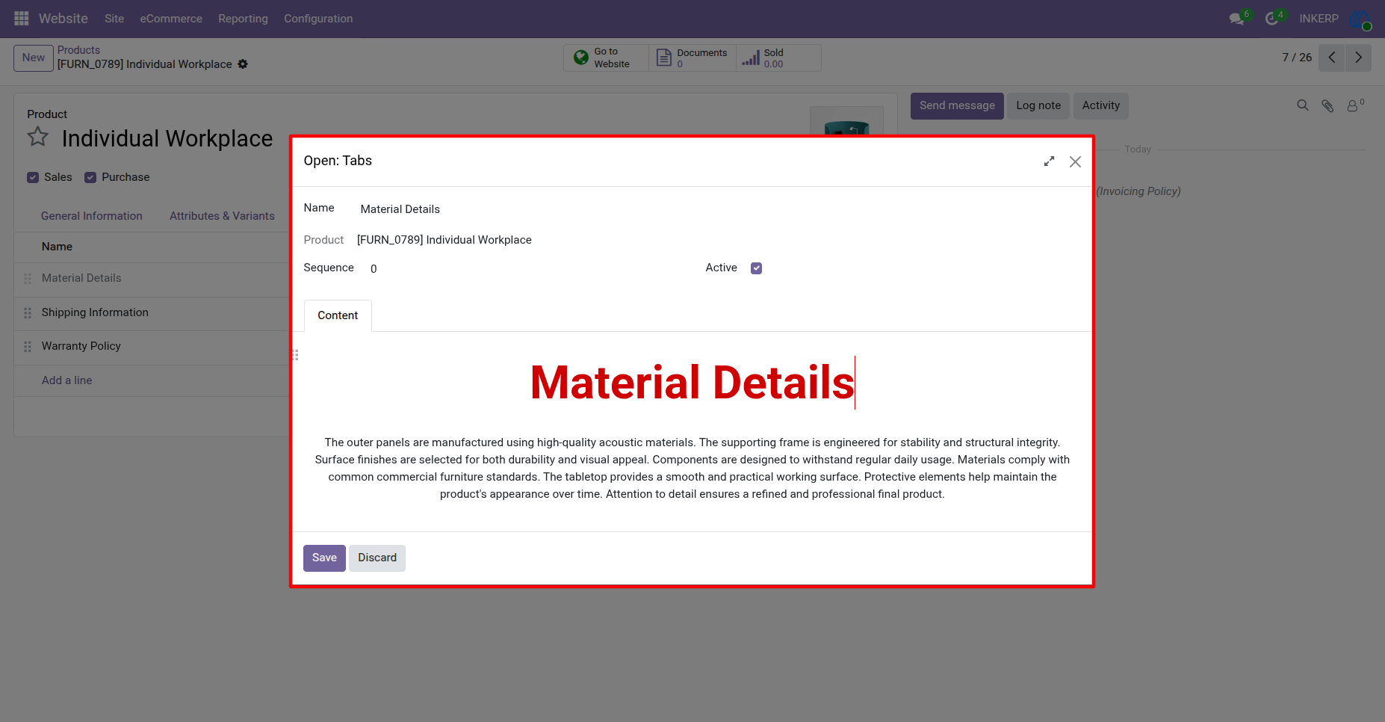Click the Products breadcrumb link
Viewport: 1385px width, 722px height.
78,50
